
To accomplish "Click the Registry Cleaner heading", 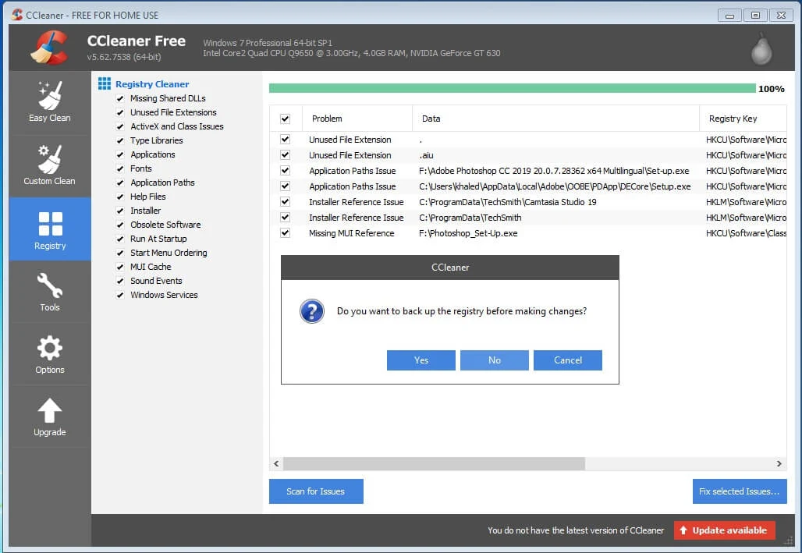I will [152, 84].
